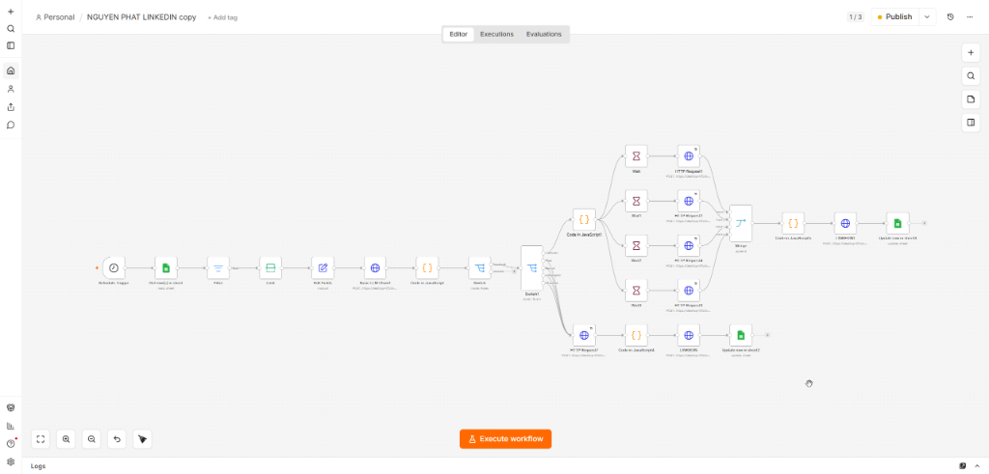
Task: Open the chat bubble in the left sidebar
Action: click(11, 125)
